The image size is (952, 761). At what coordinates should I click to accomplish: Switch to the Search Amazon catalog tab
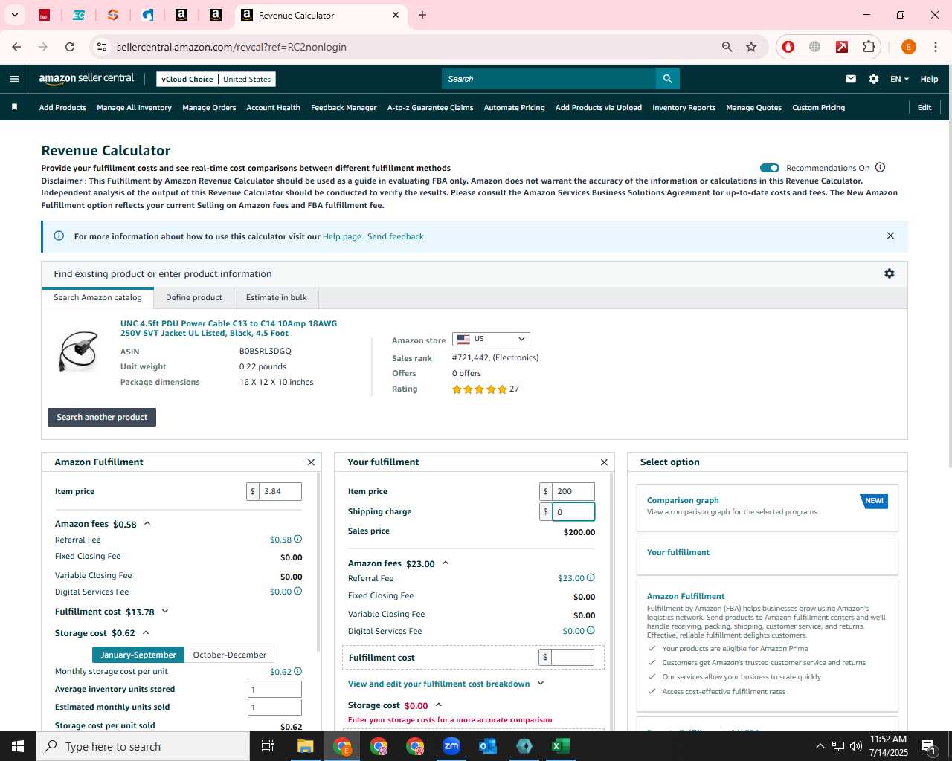tap(97, 297)
